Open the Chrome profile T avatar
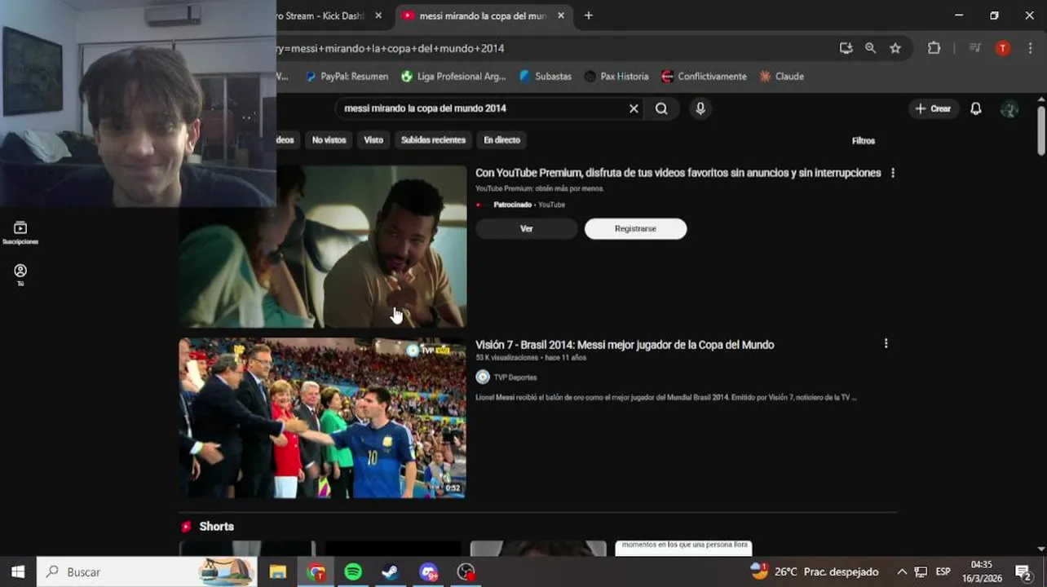 coord(1002,48)
